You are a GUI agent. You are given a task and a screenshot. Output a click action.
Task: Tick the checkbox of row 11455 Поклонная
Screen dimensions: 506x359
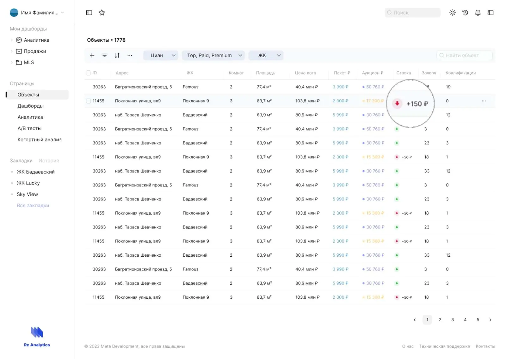click(x=88, y=101)
